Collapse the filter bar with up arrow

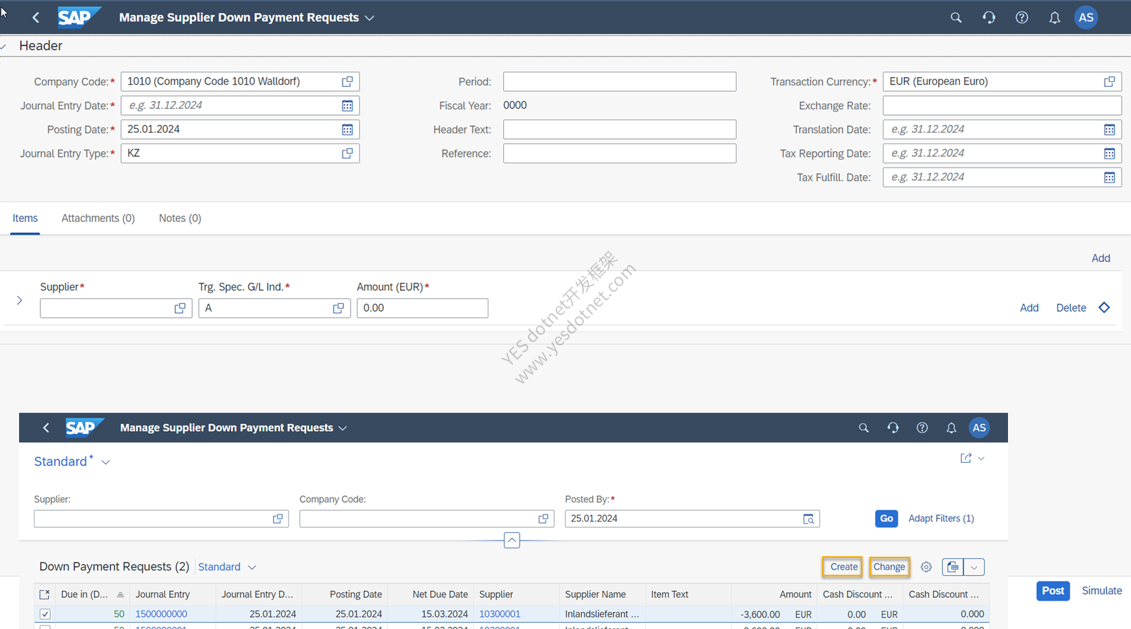[x=512, y=540]
